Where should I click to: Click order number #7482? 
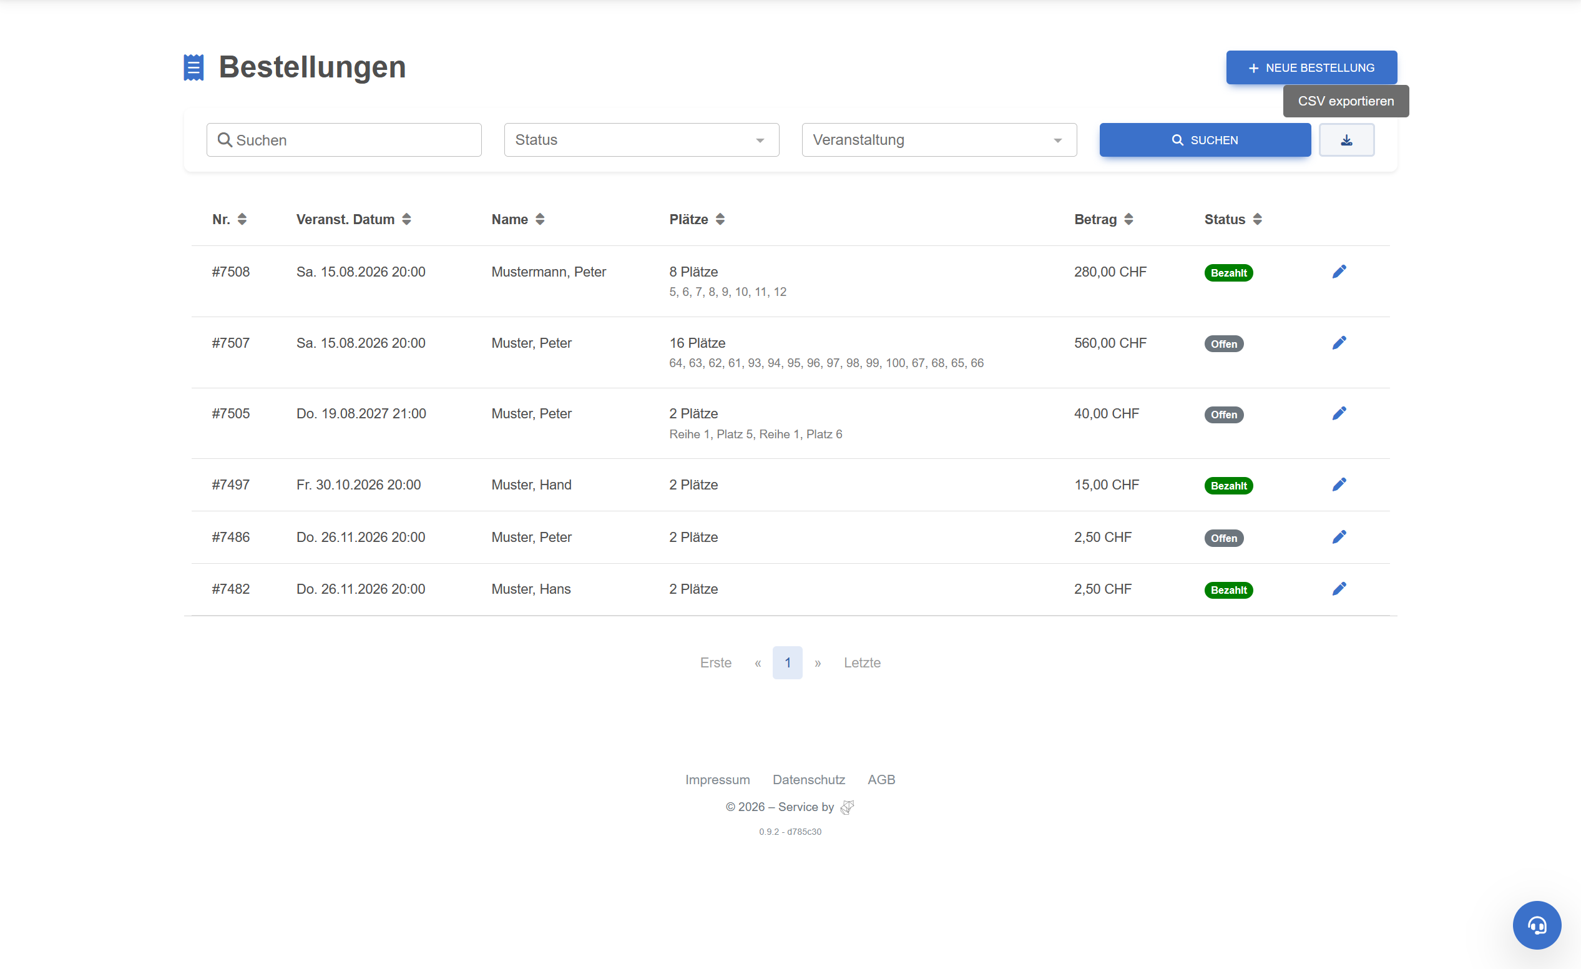pos(231,590)
